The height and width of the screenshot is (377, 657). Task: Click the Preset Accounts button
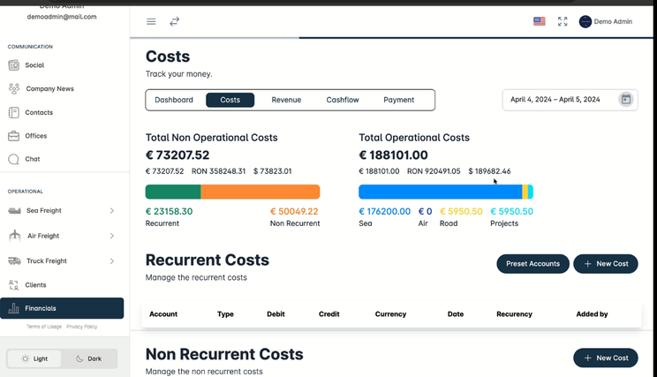532,263
